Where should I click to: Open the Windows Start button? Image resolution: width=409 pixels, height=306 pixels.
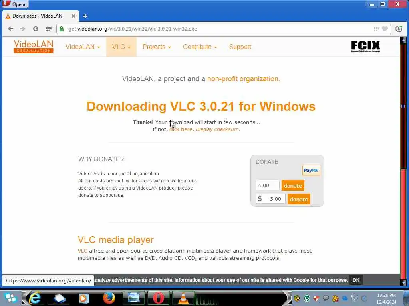pos(10,298)
